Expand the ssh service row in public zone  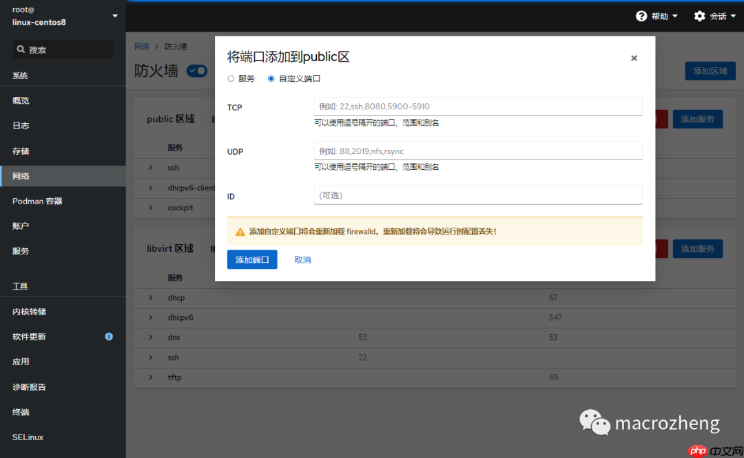[152, 167]
